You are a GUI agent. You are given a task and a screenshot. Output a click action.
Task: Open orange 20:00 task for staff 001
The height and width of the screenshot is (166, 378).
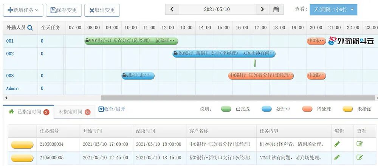point(316,41)
